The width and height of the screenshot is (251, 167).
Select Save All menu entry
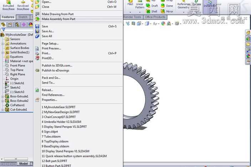(x=79, y=36)
